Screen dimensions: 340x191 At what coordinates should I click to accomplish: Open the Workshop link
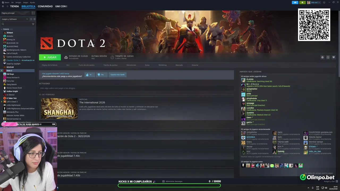tap(163, 65)
